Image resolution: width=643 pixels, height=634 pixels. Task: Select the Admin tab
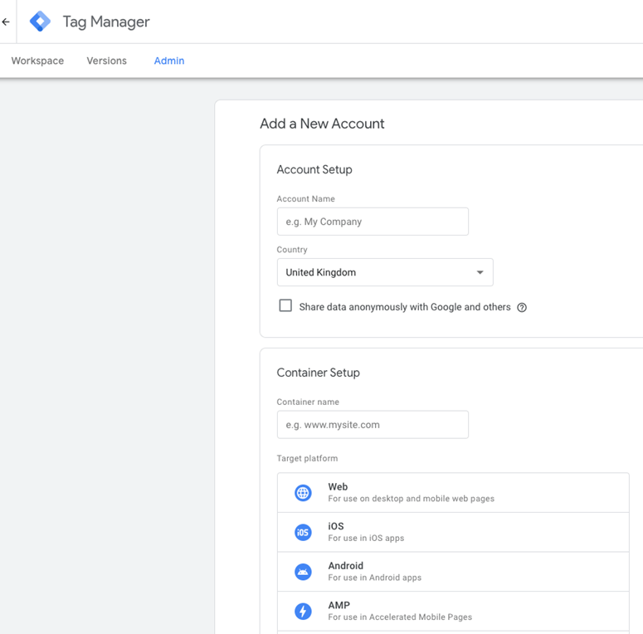click(169, 61)
